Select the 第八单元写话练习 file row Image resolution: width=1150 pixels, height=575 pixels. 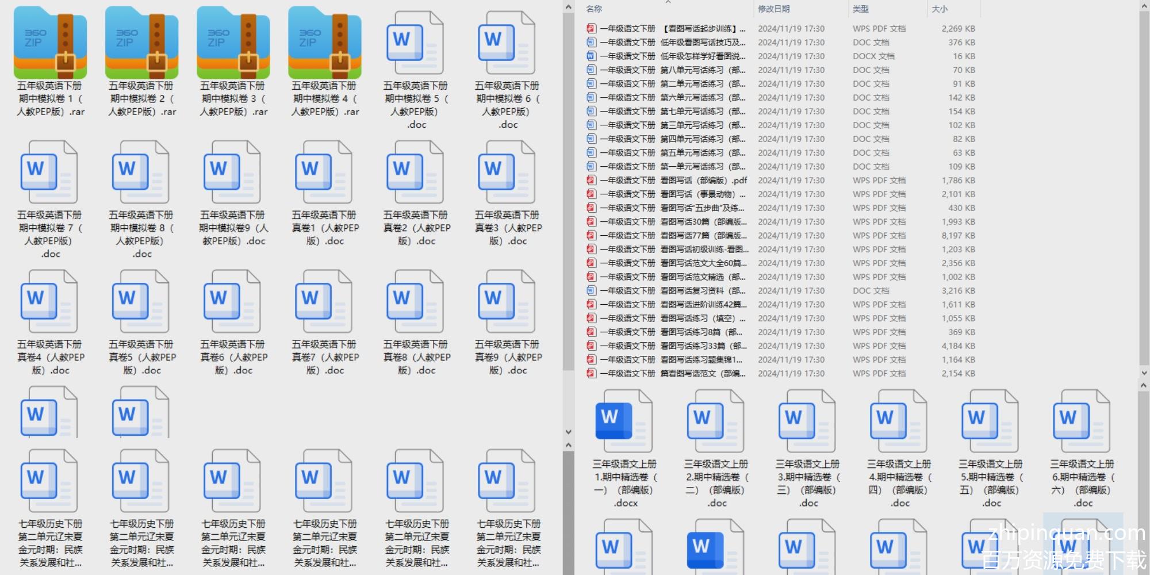pos(781,70)
